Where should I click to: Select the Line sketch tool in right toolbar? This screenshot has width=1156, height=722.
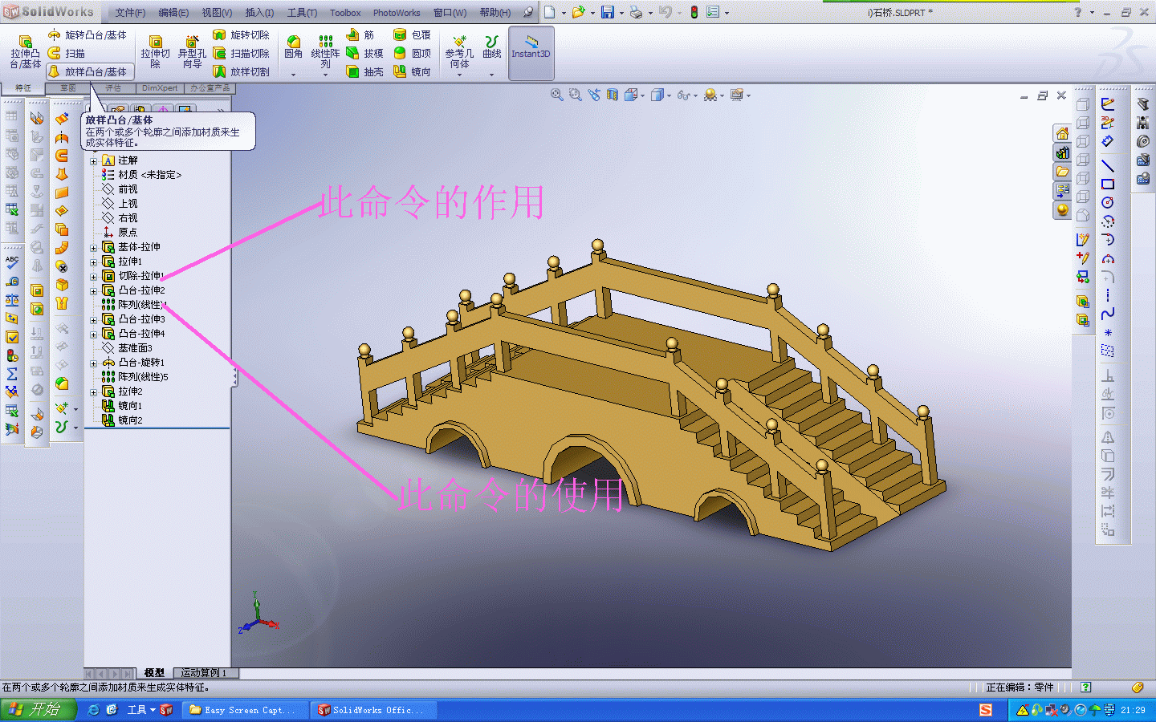tap(1108, 166)
